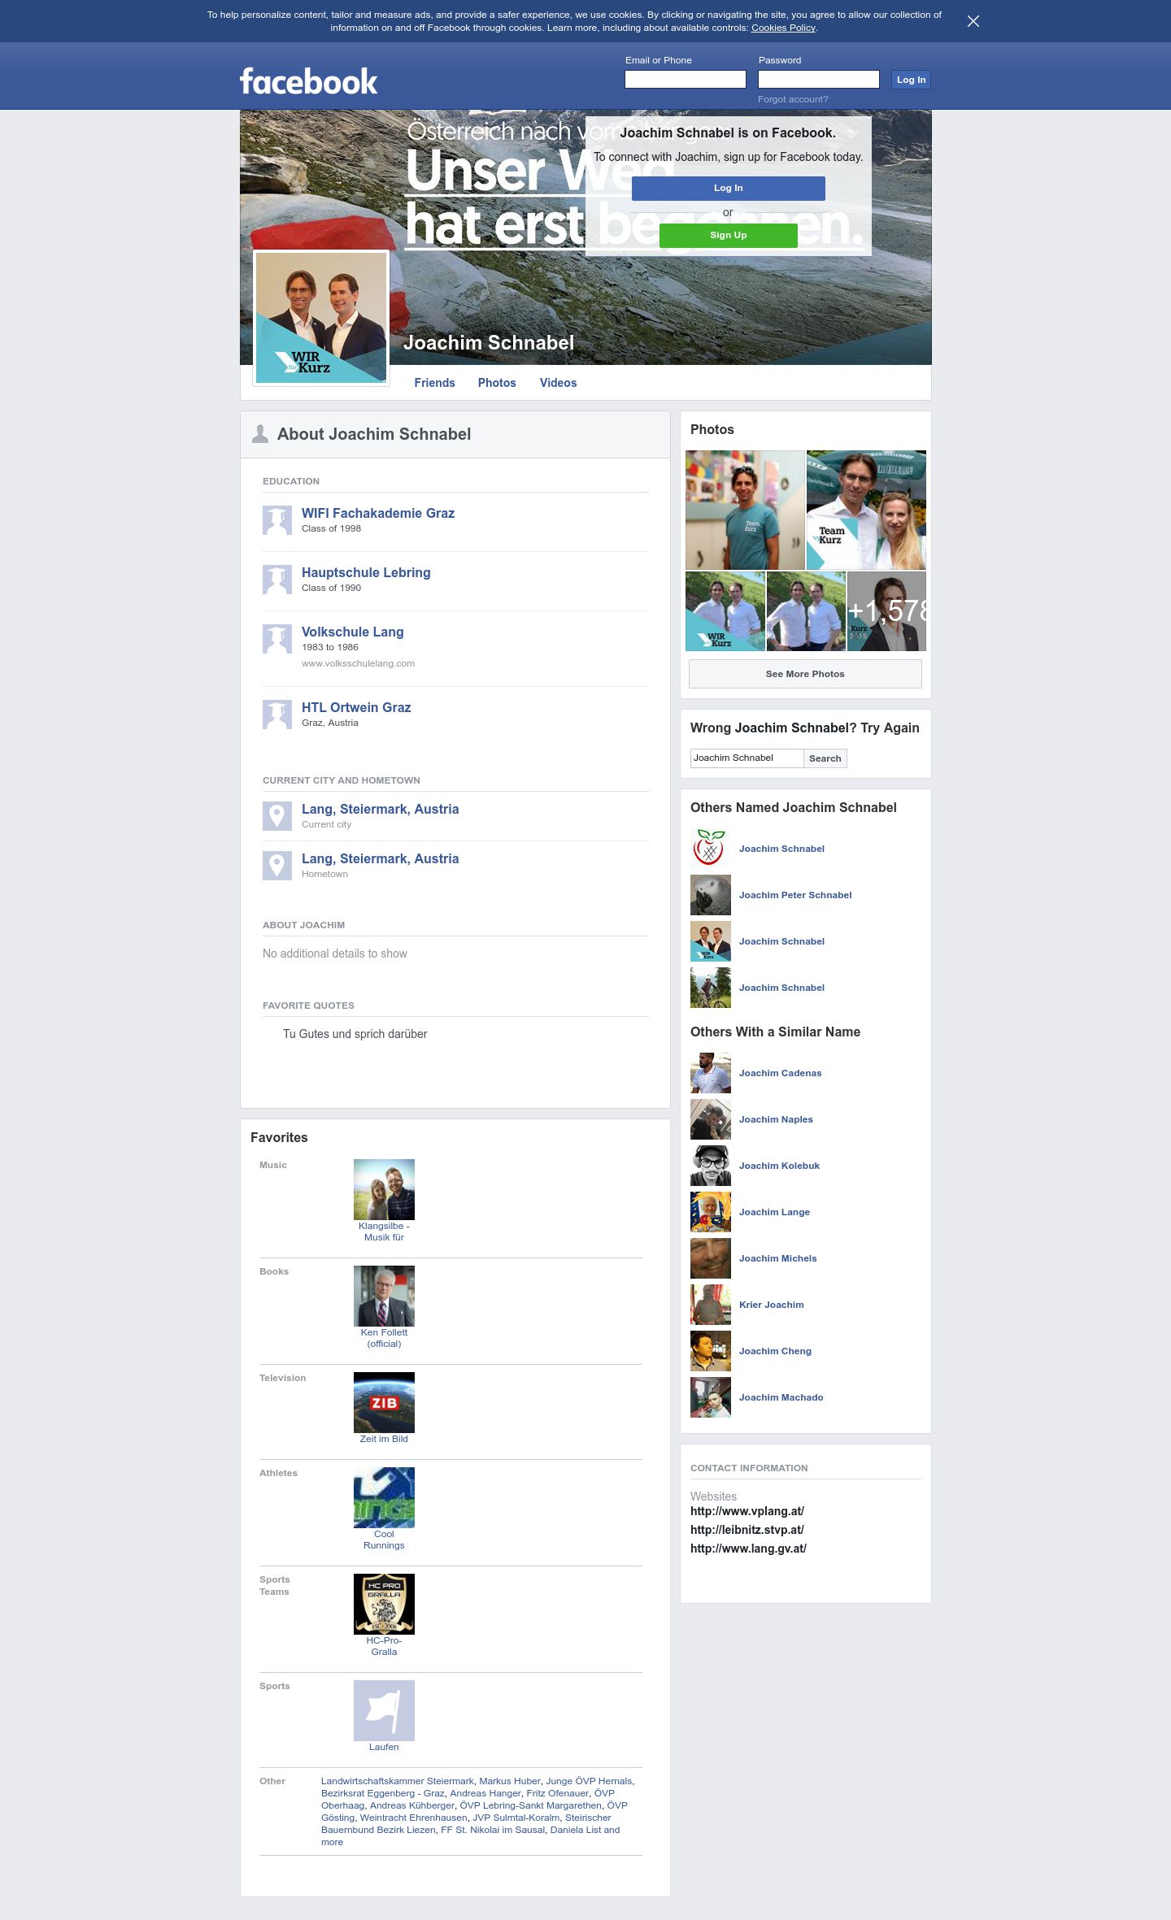Open the Cookies Policy link

tap(783, 28)
